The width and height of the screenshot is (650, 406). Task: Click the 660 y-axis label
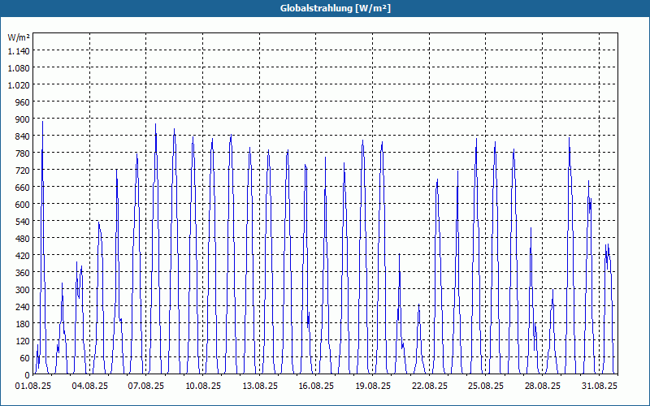click(23, 188)
